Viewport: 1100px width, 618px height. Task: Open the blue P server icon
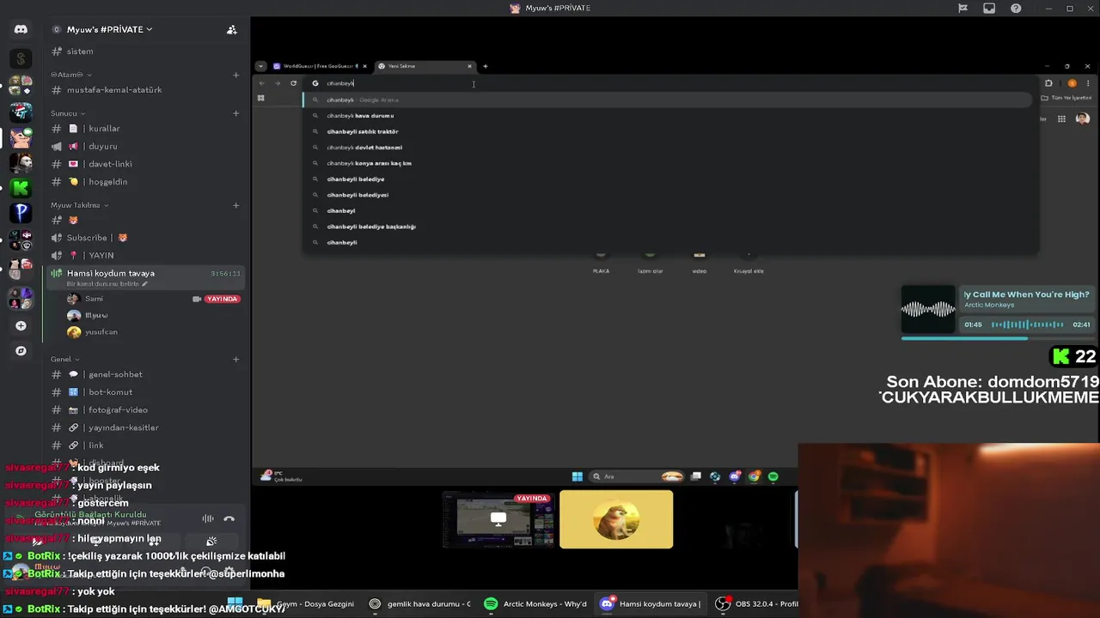point(21,211)
